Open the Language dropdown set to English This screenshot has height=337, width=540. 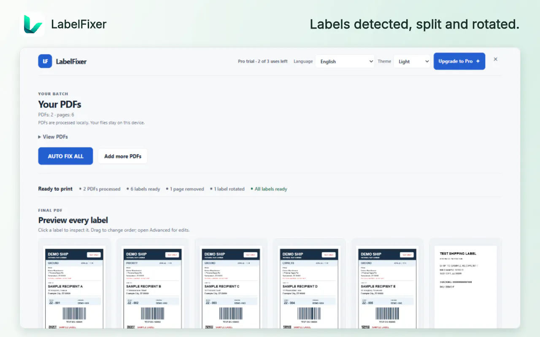pyautogui.click(x=345, y=61)
